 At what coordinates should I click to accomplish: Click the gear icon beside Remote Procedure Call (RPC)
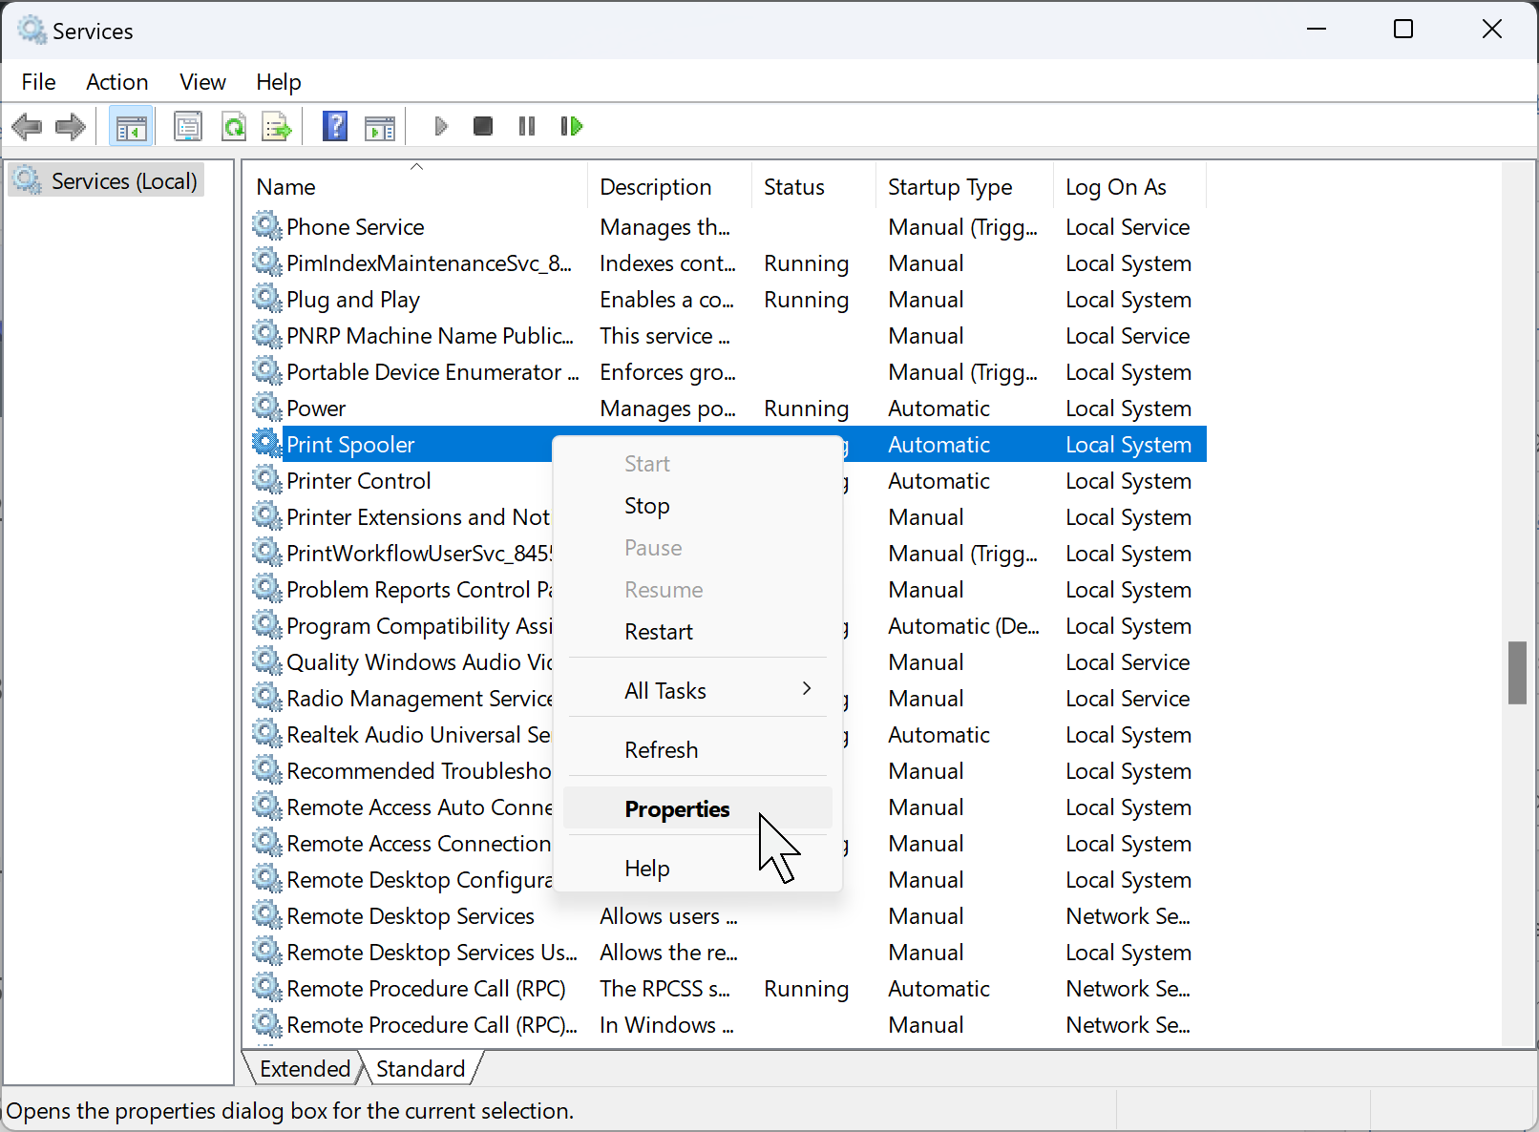267,988
